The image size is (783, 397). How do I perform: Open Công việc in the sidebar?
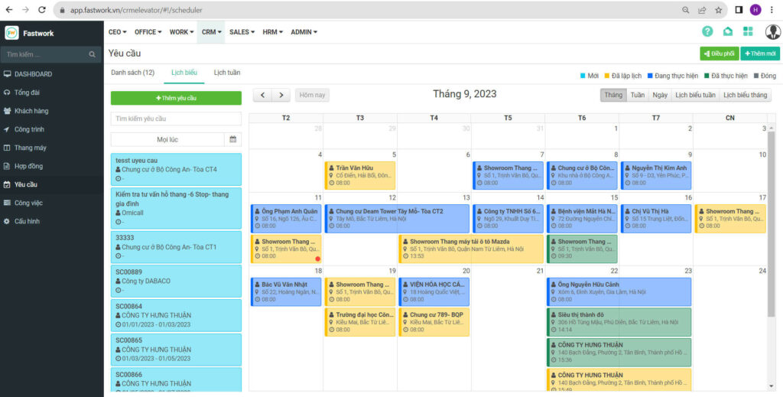point(23,203)
